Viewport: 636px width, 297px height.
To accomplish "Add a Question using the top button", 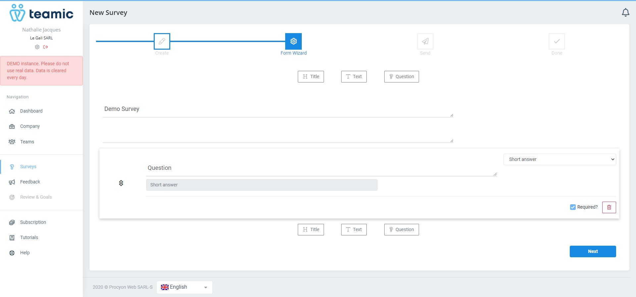I will tap(401, 76).
